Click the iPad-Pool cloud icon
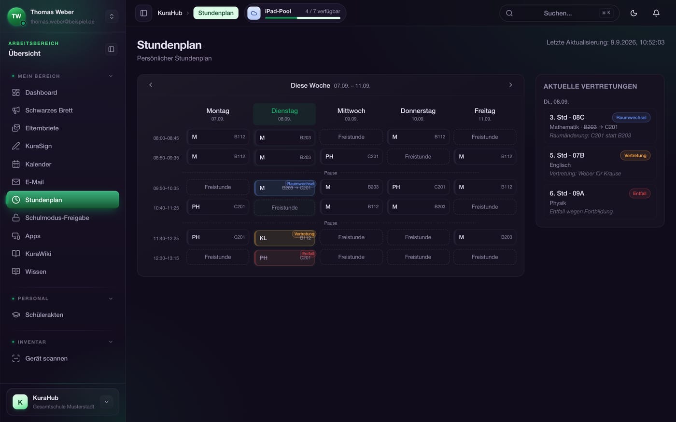 click(x=254, y=13)
